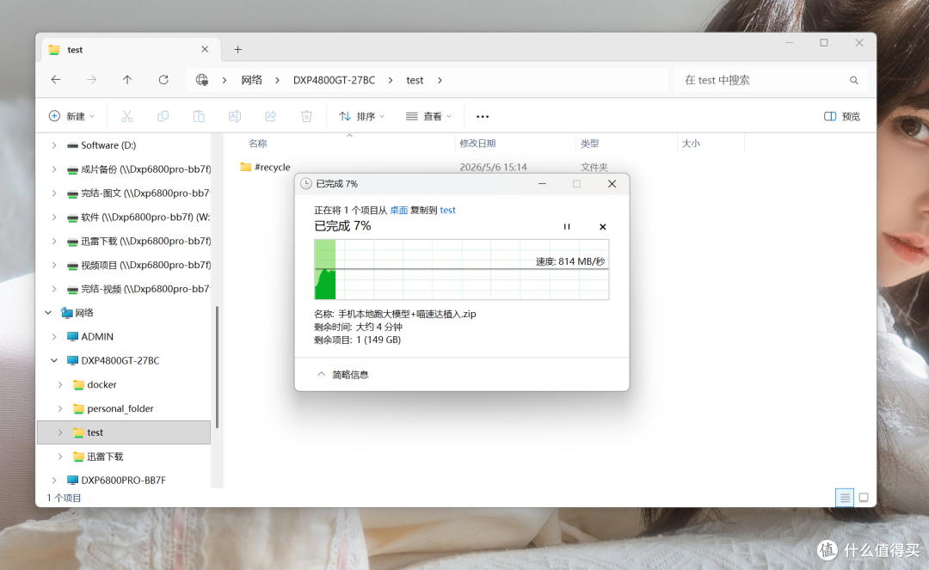Select 成片备份 network drive

(x=138, y=169)
